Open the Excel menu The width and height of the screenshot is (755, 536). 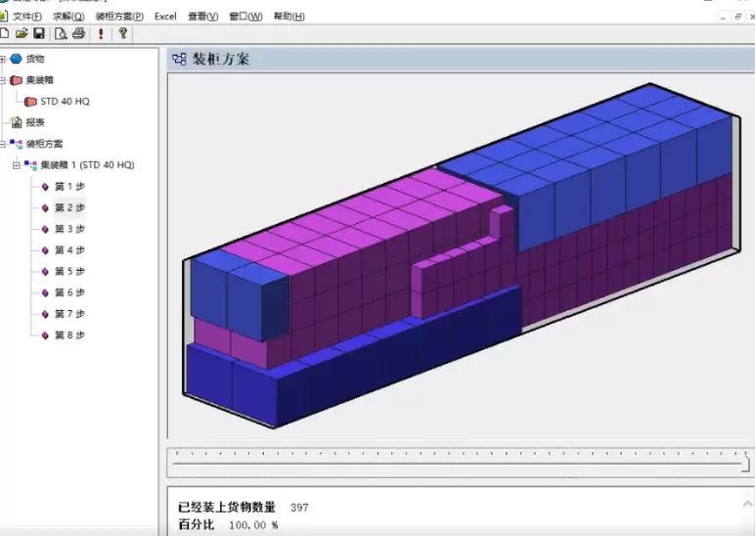pyautogui.click(x=165, y=17)
